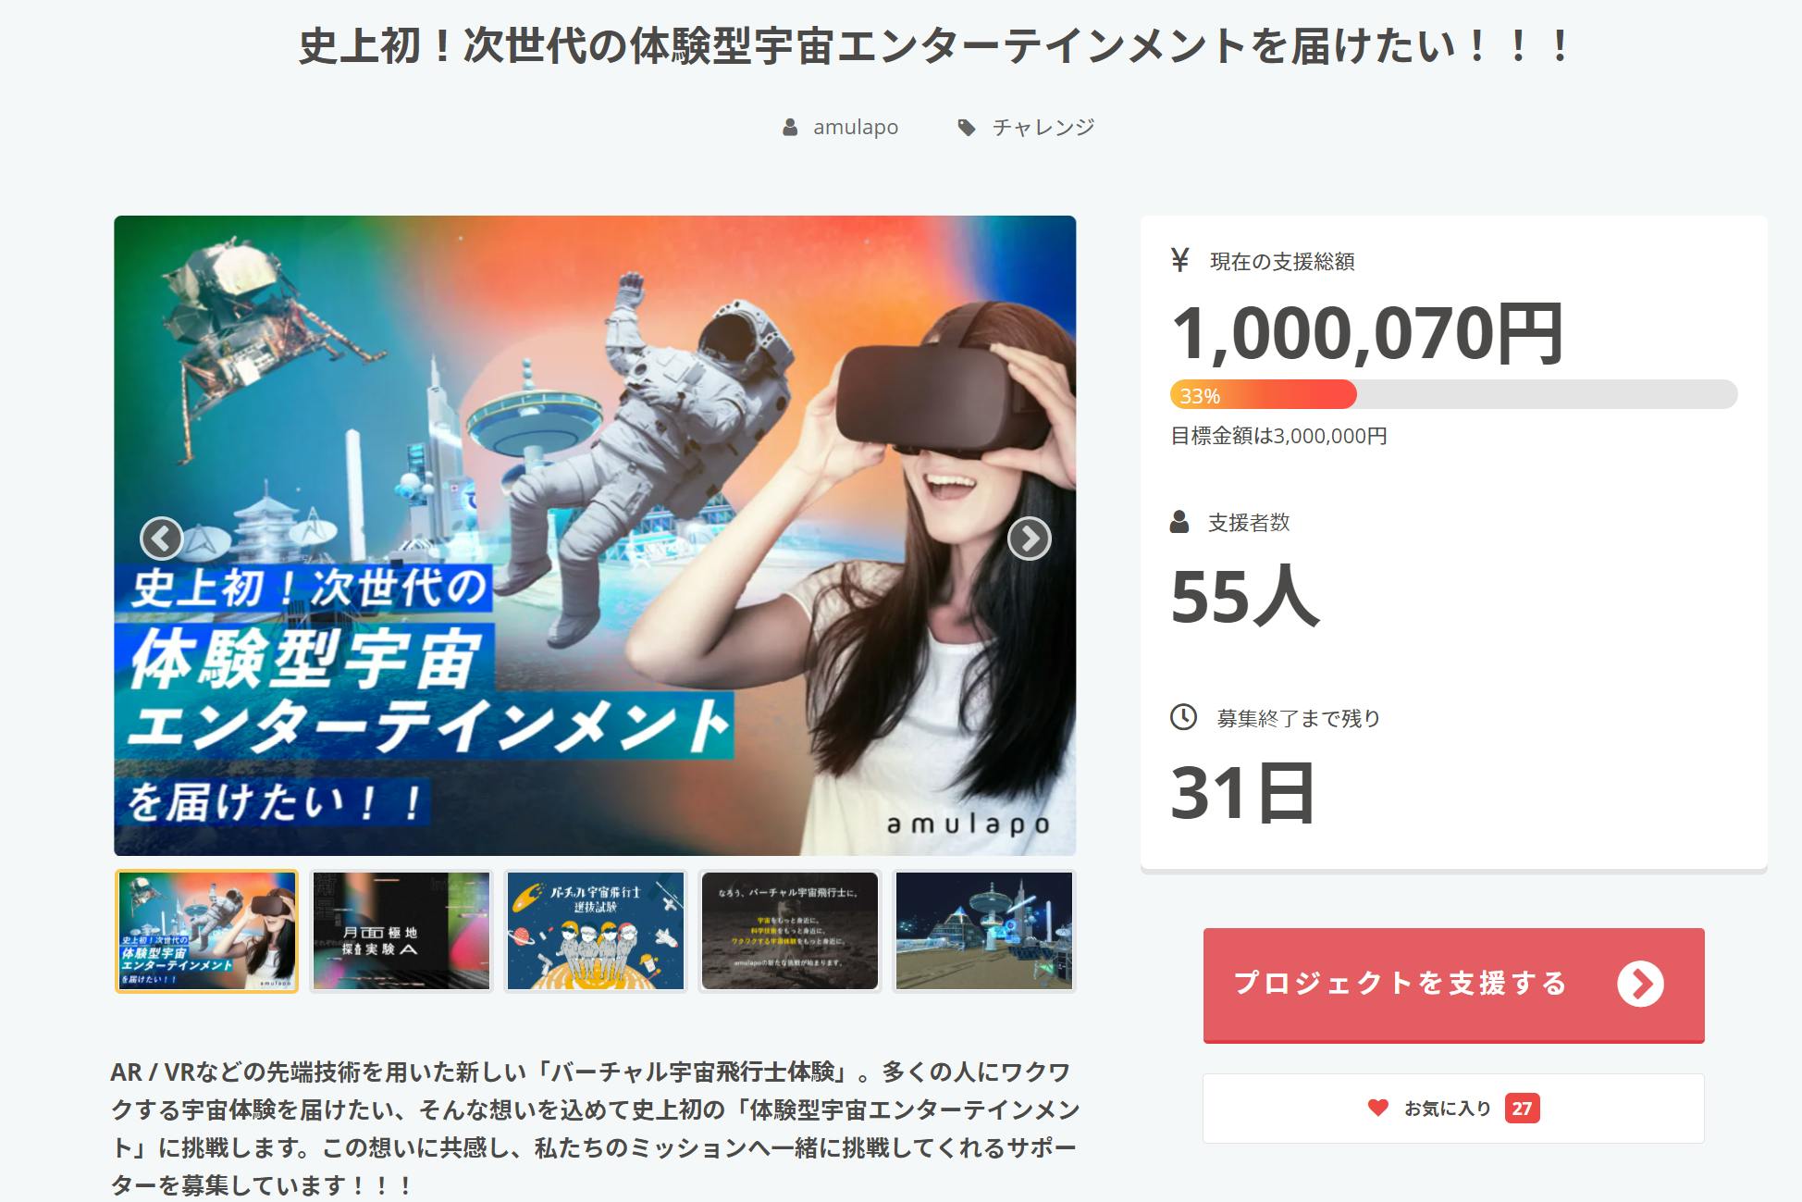The height and width of the screenshot is (1202, 1802).
Task: Click the heart icon in お気に入り button
Action: (x=1378, y=1108)
